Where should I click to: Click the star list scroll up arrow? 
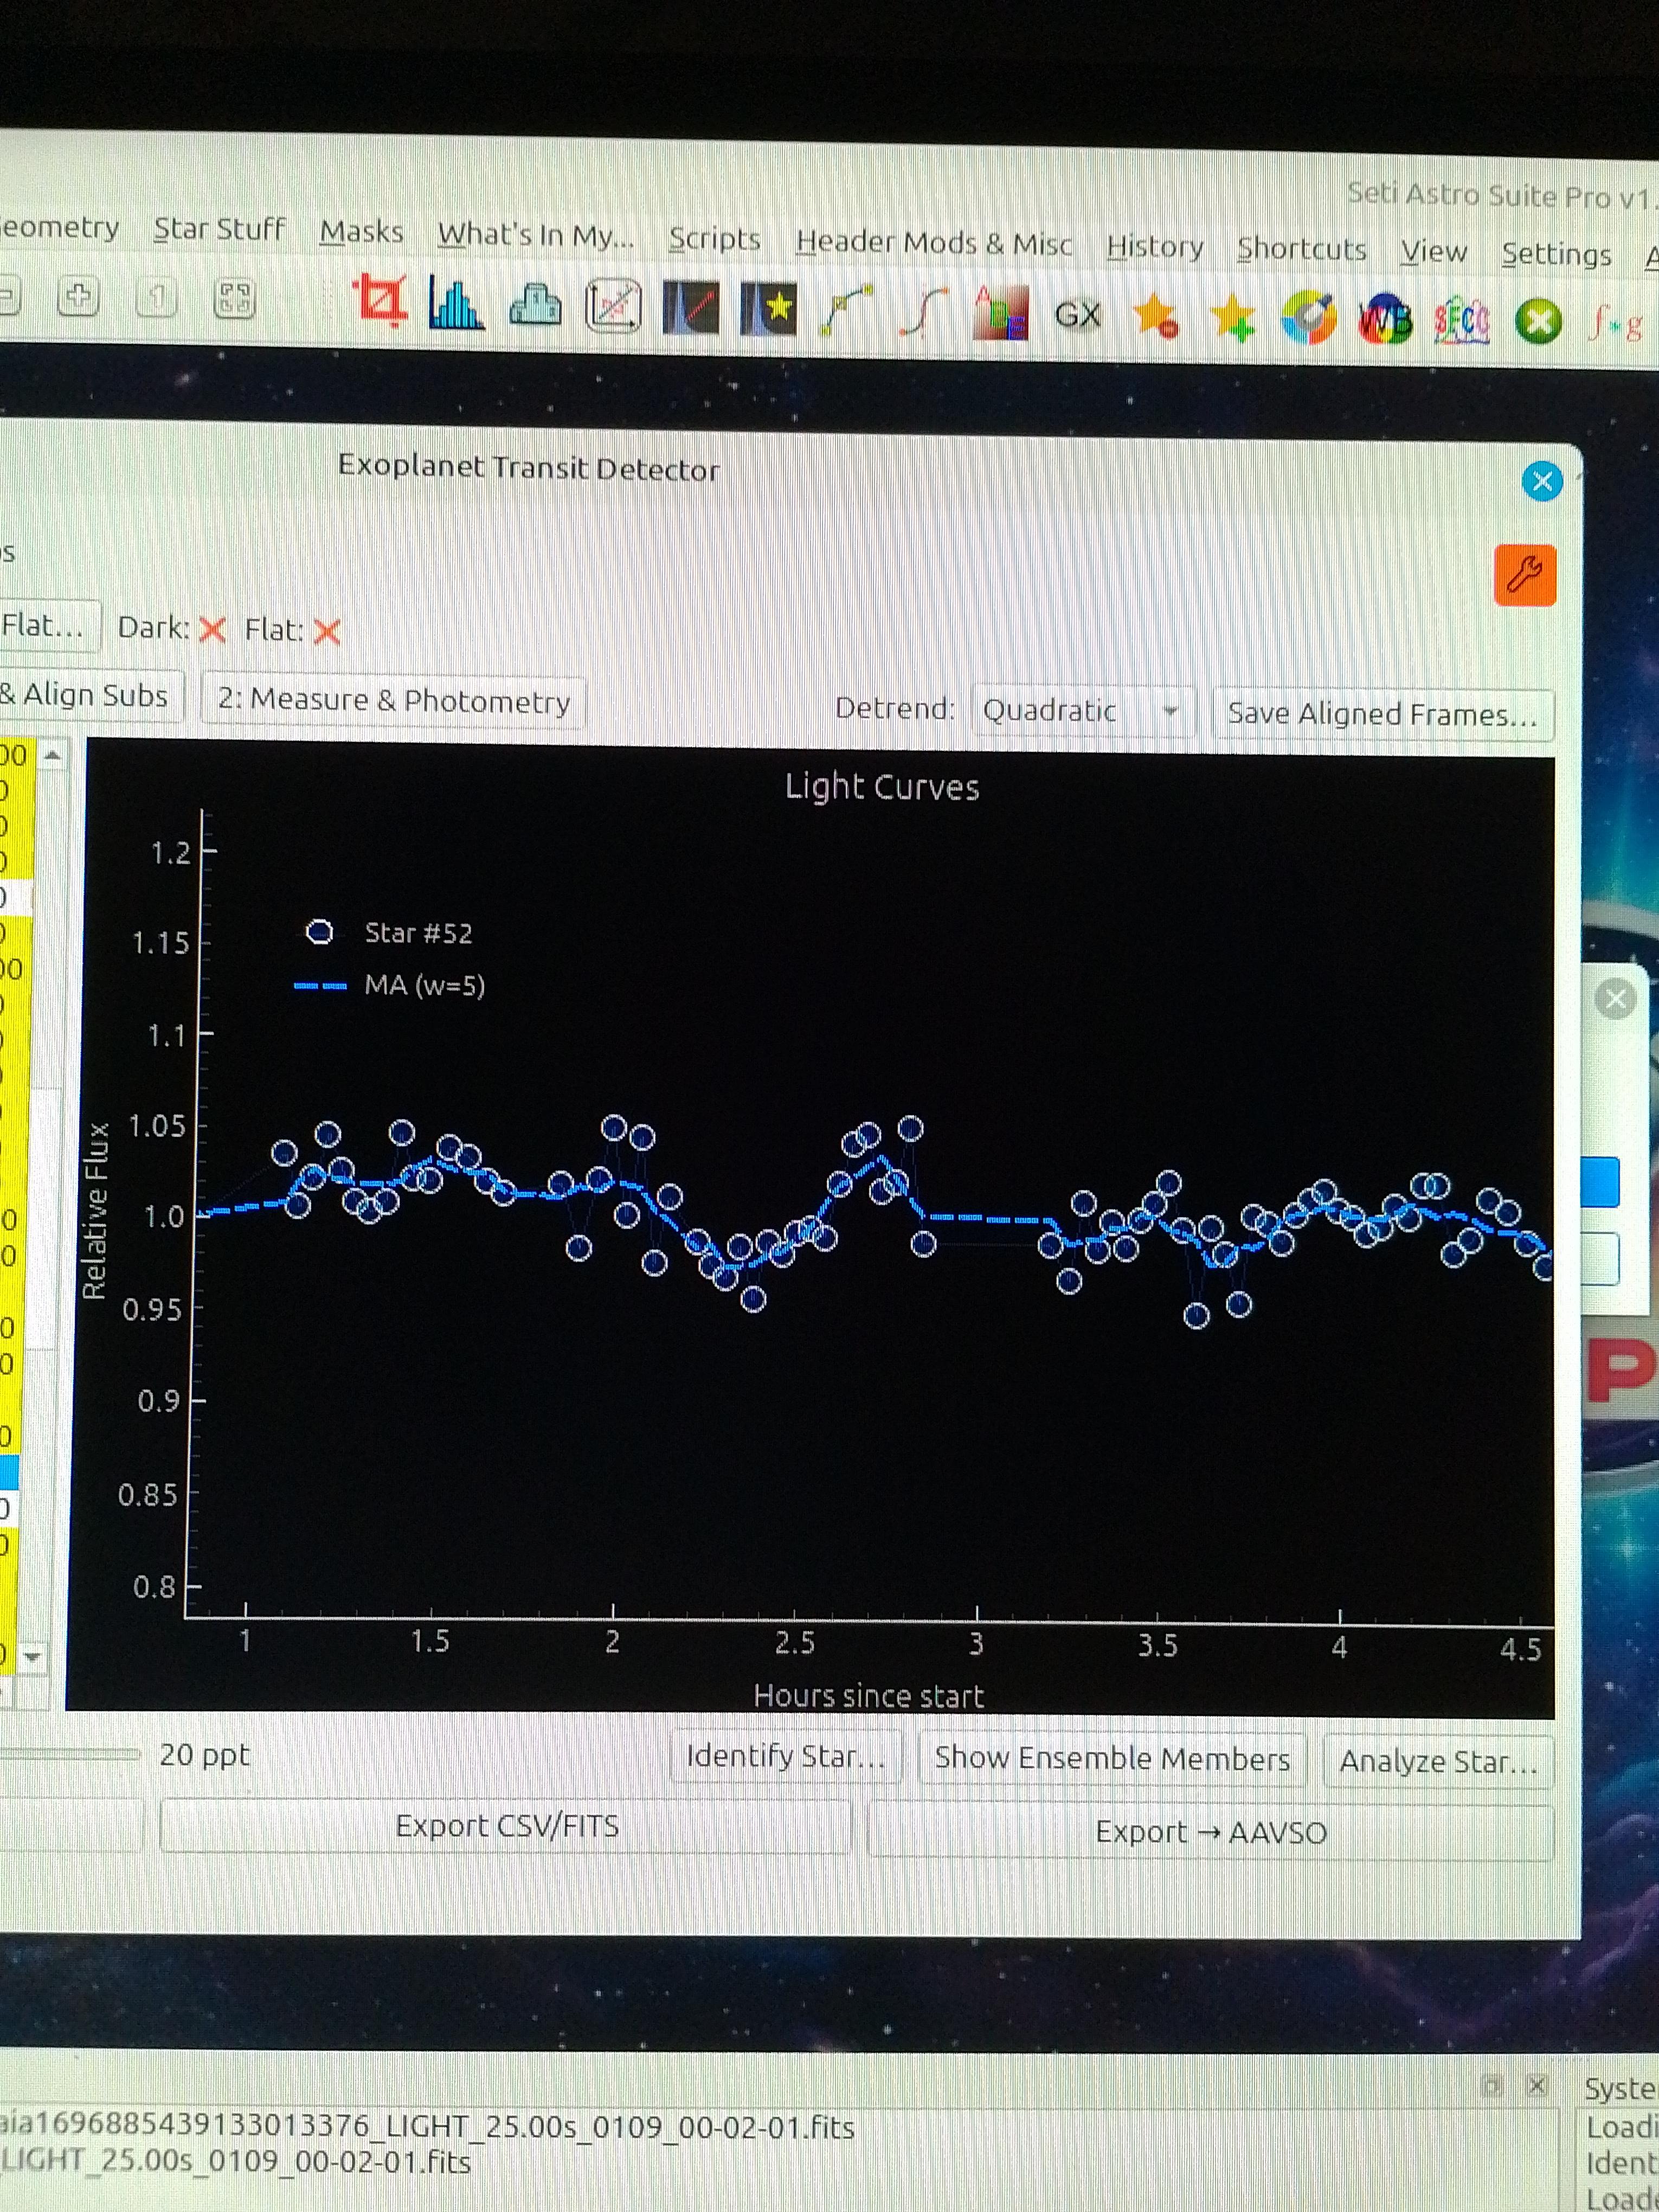[53, 755]
